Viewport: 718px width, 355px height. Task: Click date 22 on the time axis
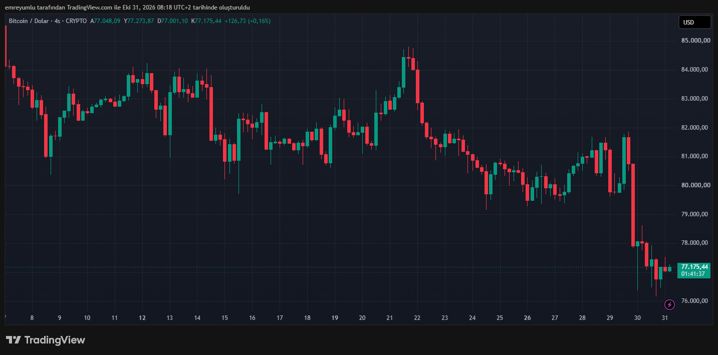417,318
